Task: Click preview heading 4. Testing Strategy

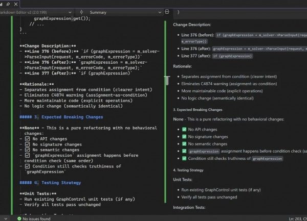Action: tap(188, 170)
